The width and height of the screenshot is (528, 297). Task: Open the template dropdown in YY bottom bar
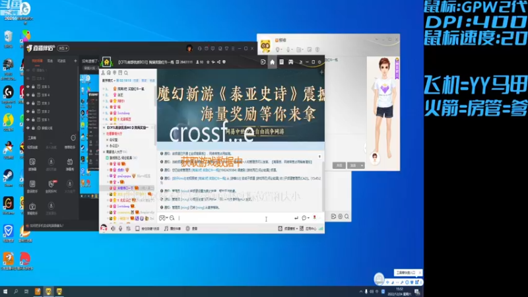(288, 228)
